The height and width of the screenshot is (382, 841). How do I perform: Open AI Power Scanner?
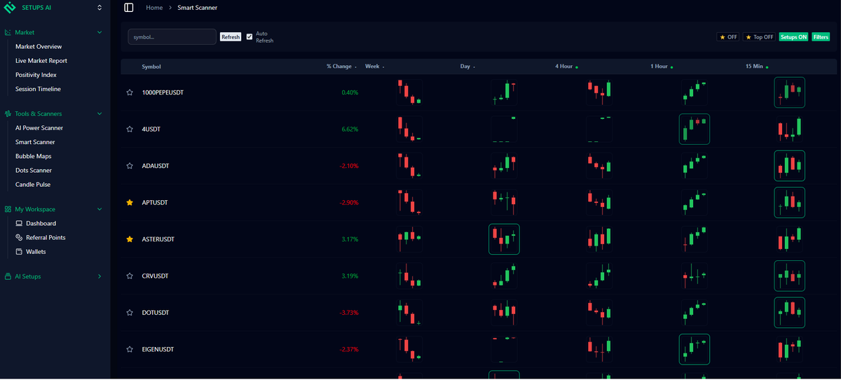tap(39, 128)
